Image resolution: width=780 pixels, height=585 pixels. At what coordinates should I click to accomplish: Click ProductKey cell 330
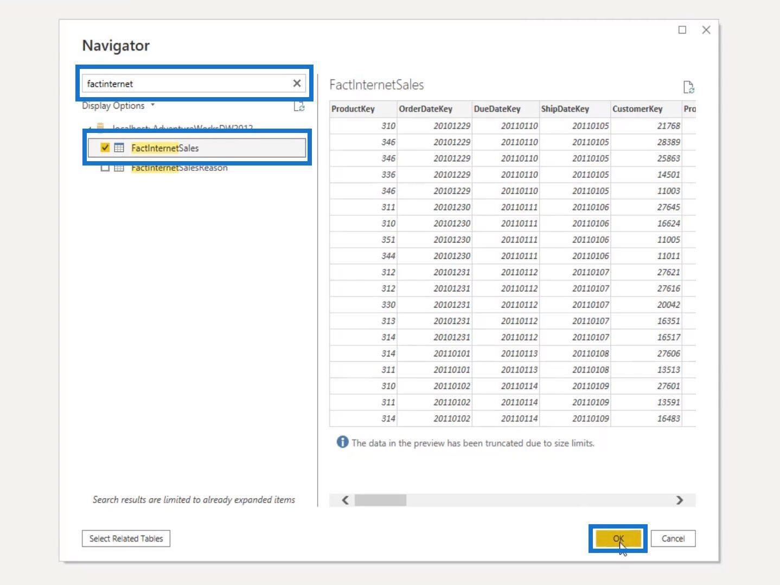[363, 304]
